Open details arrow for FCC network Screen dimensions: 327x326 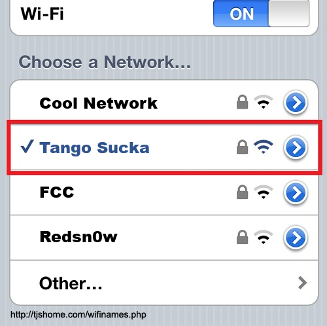[296, 192]
